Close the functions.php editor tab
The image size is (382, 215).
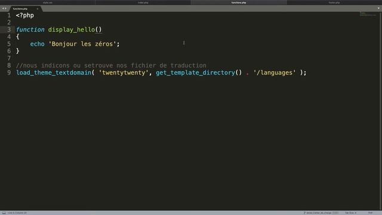pyautogui.click(x=37, y=9)
